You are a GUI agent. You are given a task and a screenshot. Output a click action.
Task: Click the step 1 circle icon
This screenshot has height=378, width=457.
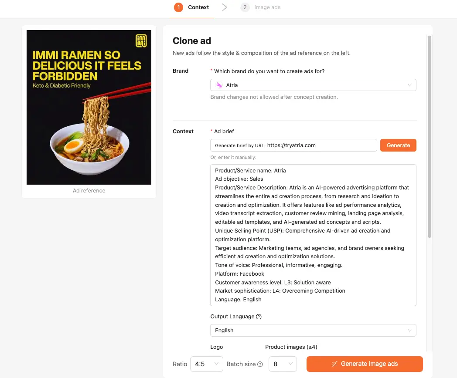point(178,7)
